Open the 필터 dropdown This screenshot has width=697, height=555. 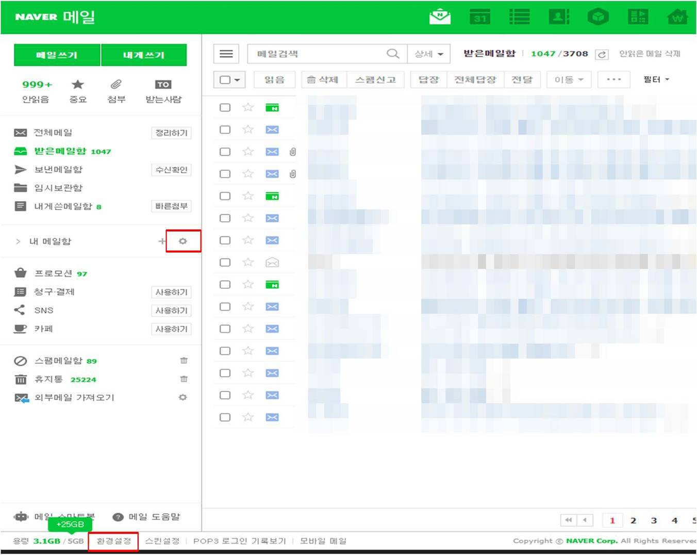click(656, 79)
